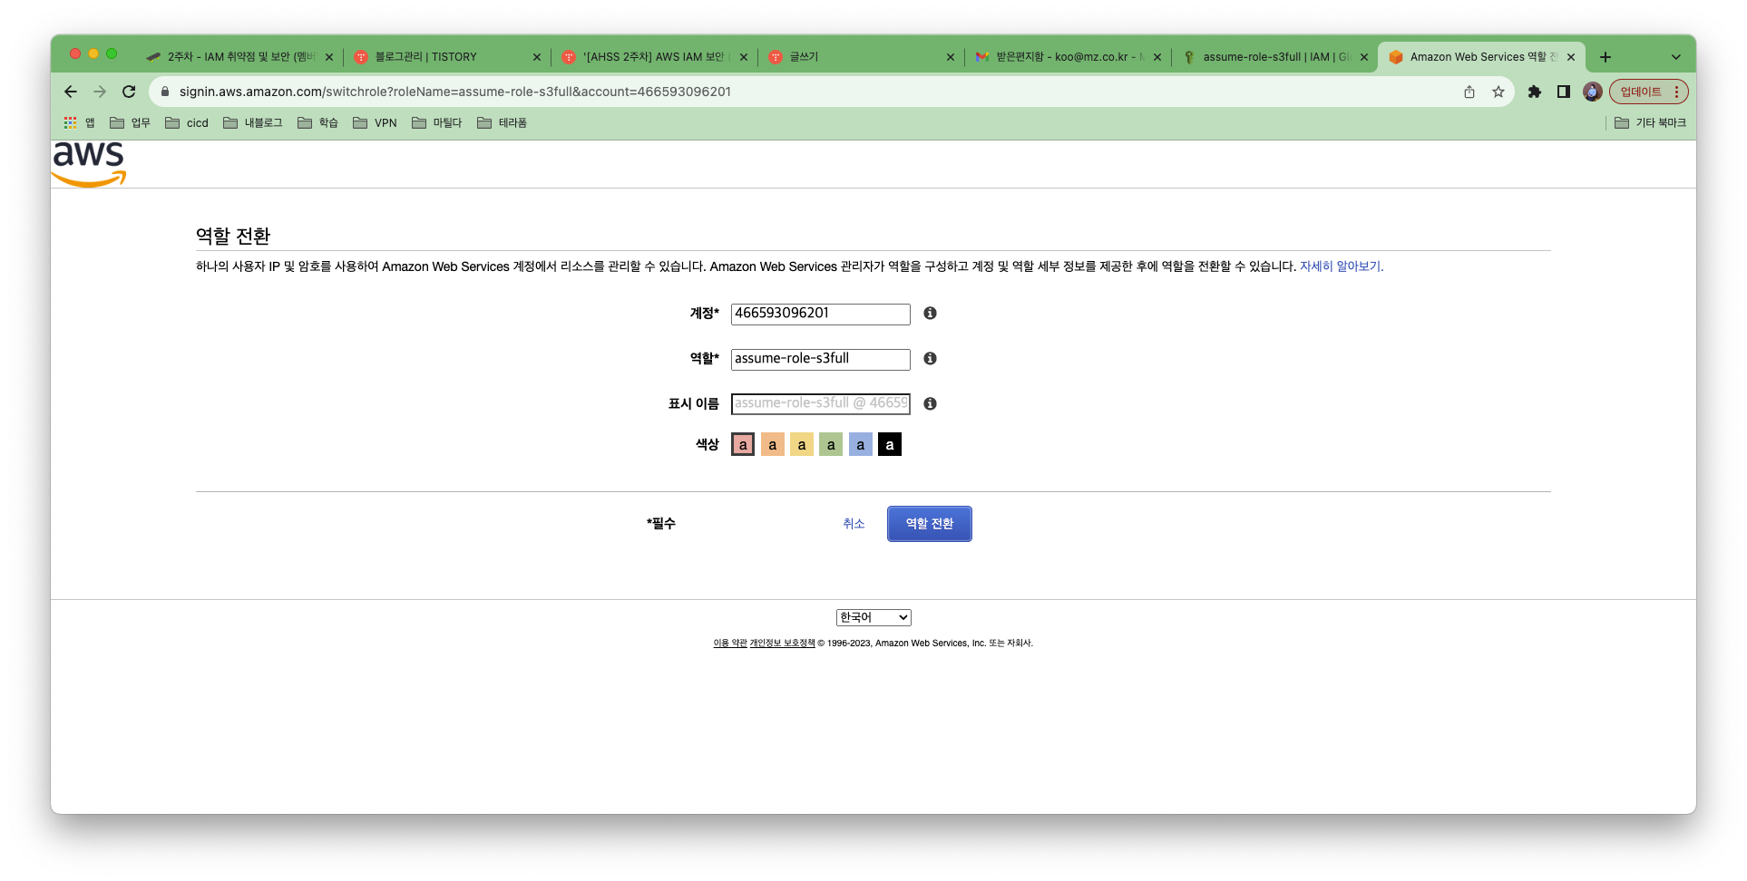Viewport: 1747px width, 881px height.
Task: Click the 계정 account number field
Action: coord(820,314)
